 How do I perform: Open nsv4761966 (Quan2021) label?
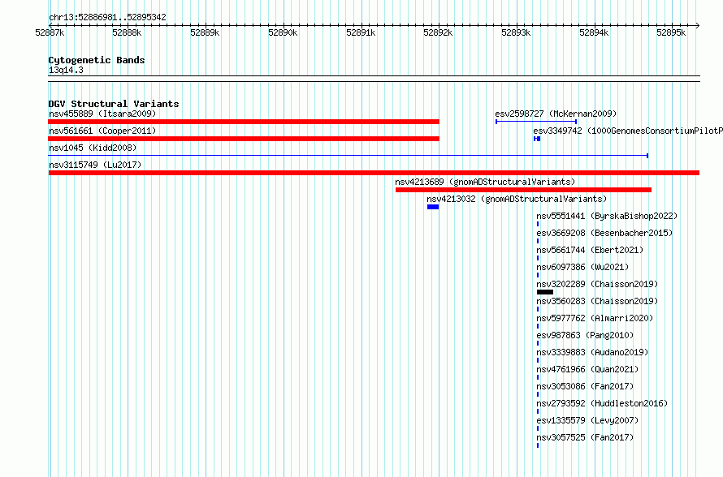click(587, 369)
